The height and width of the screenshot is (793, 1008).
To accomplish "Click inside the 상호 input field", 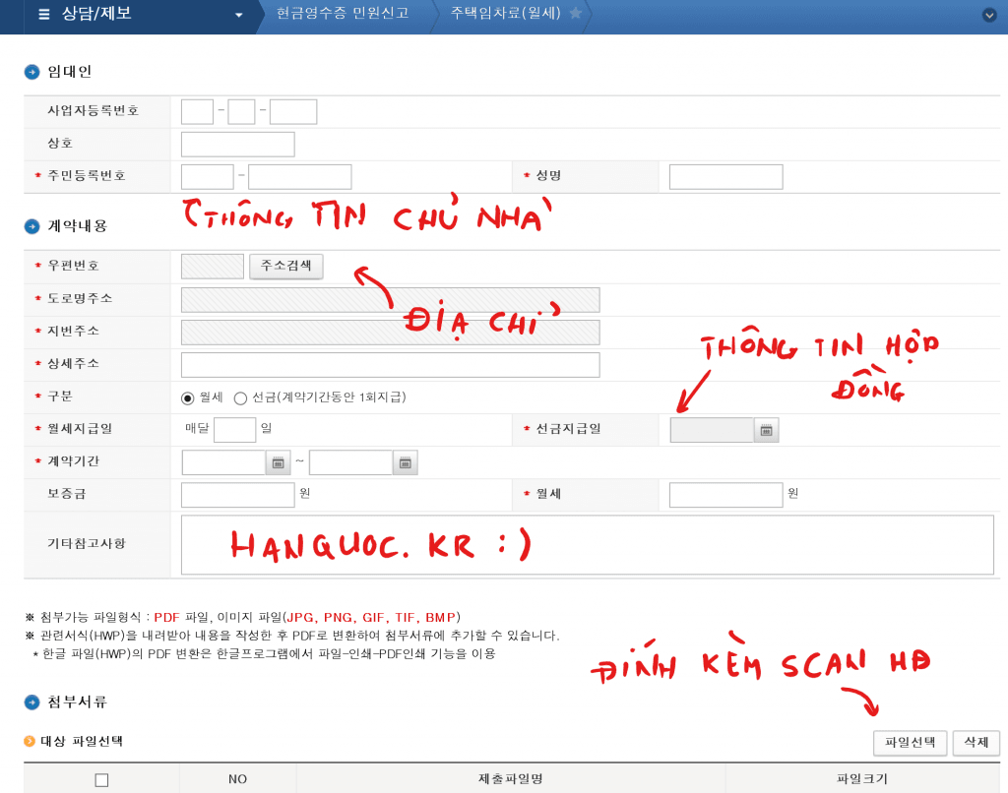I will [x=237, y=144].
